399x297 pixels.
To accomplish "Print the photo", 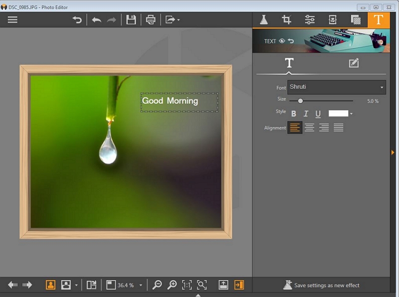I will coord(151,19).
